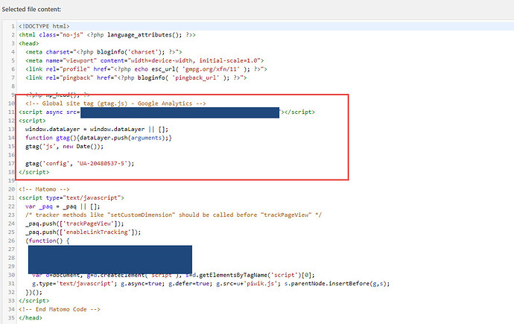Click the 'Selected file content:' label
This screenshot has height=324, width=514.
point(31,10)
